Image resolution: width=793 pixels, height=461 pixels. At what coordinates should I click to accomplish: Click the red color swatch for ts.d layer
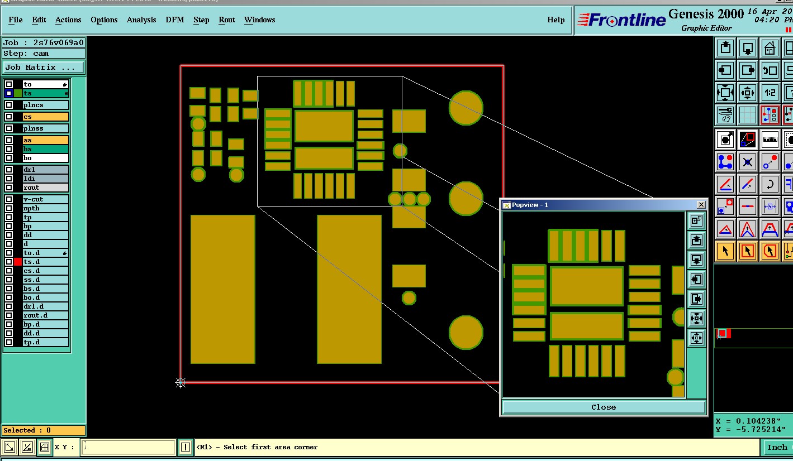tap(18, 262)
